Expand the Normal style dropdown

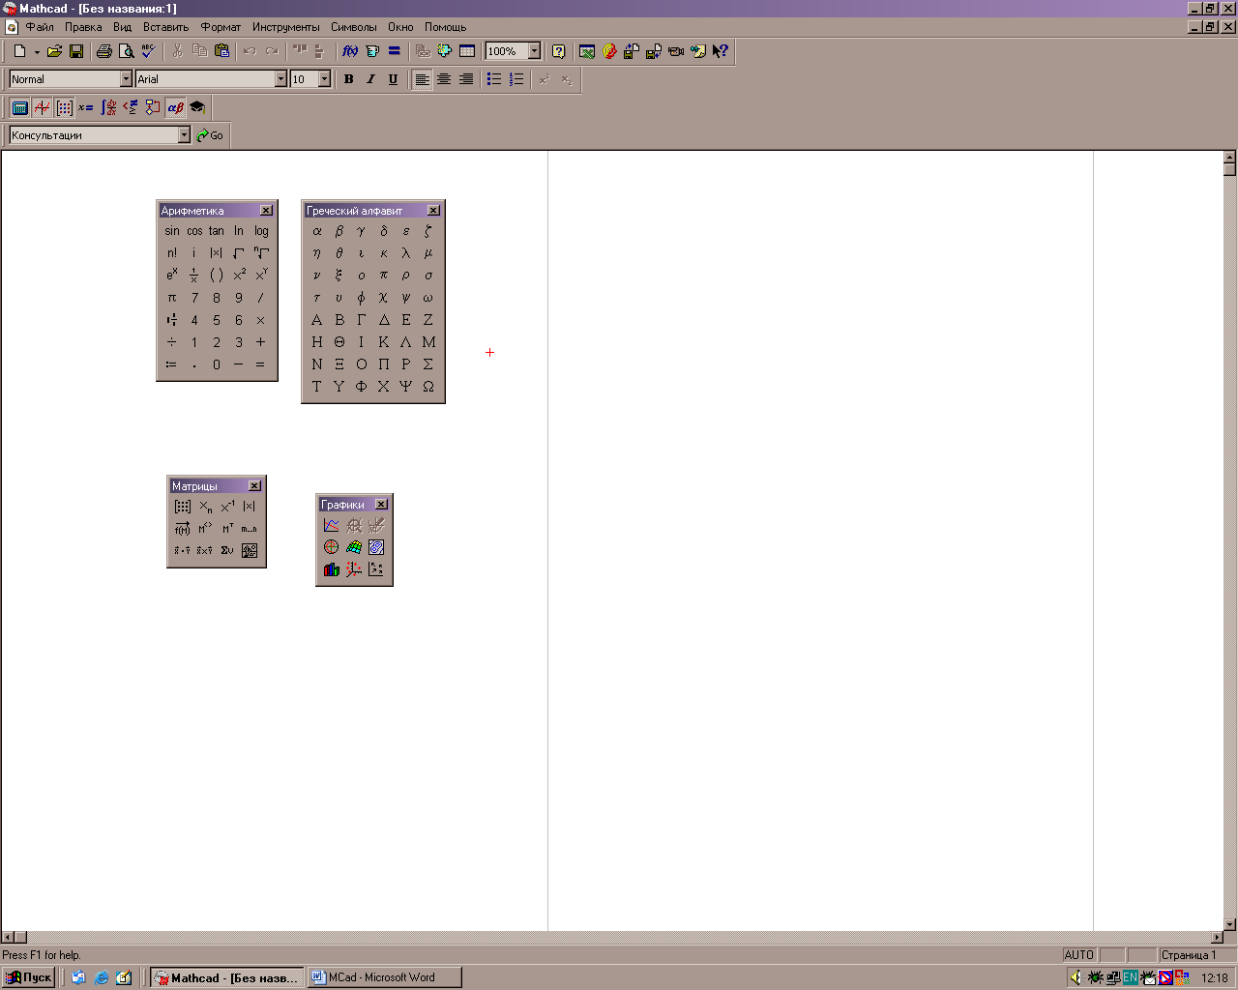pyautogui.click(x=126, y=79)
